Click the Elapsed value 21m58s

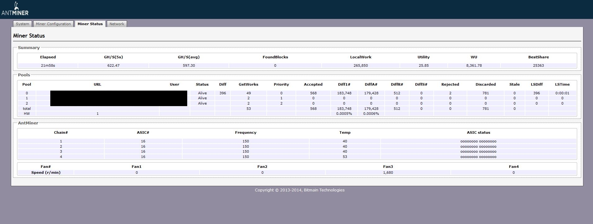(48, 65)
